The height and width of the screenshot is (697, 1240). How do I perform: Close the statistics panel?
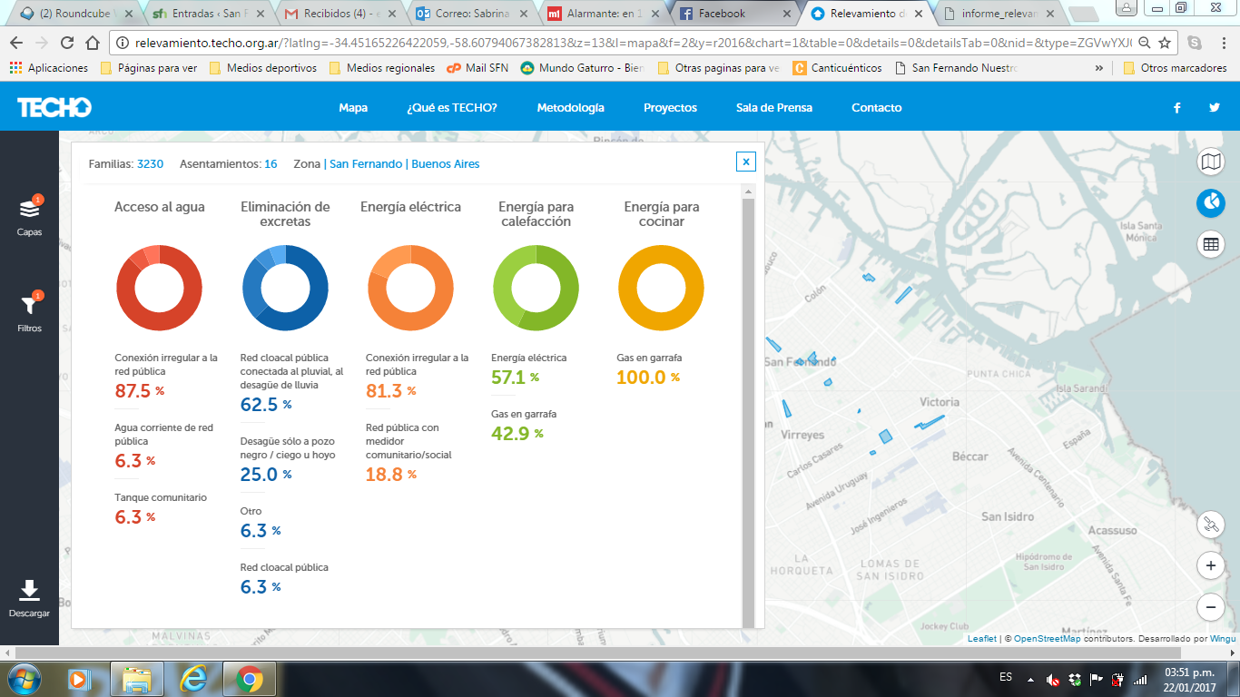745,162
